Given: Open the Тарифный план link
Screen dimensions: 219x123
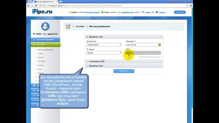Looking at the screenshot, I should point(127,12).
